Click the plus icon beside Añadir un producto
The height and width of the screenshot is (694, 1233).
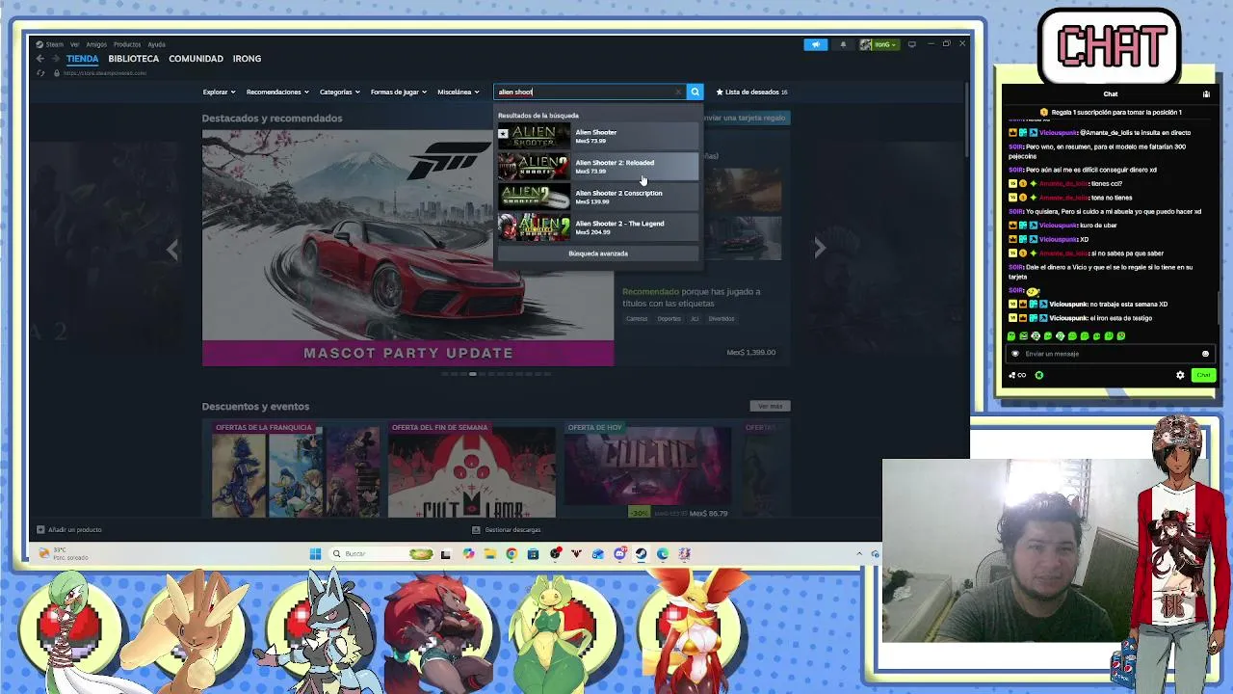pos(40,529)
